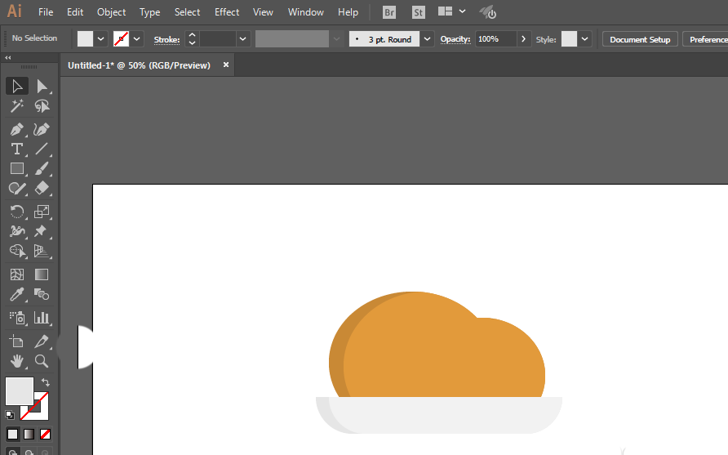Choose the Type tool

[16, 149]
